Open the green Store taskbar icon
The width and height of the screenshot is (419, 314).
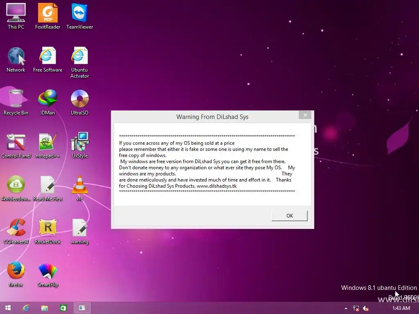coord(63,308)
